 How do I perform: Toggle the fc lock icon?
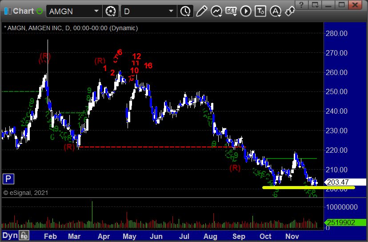coord(24,235)
